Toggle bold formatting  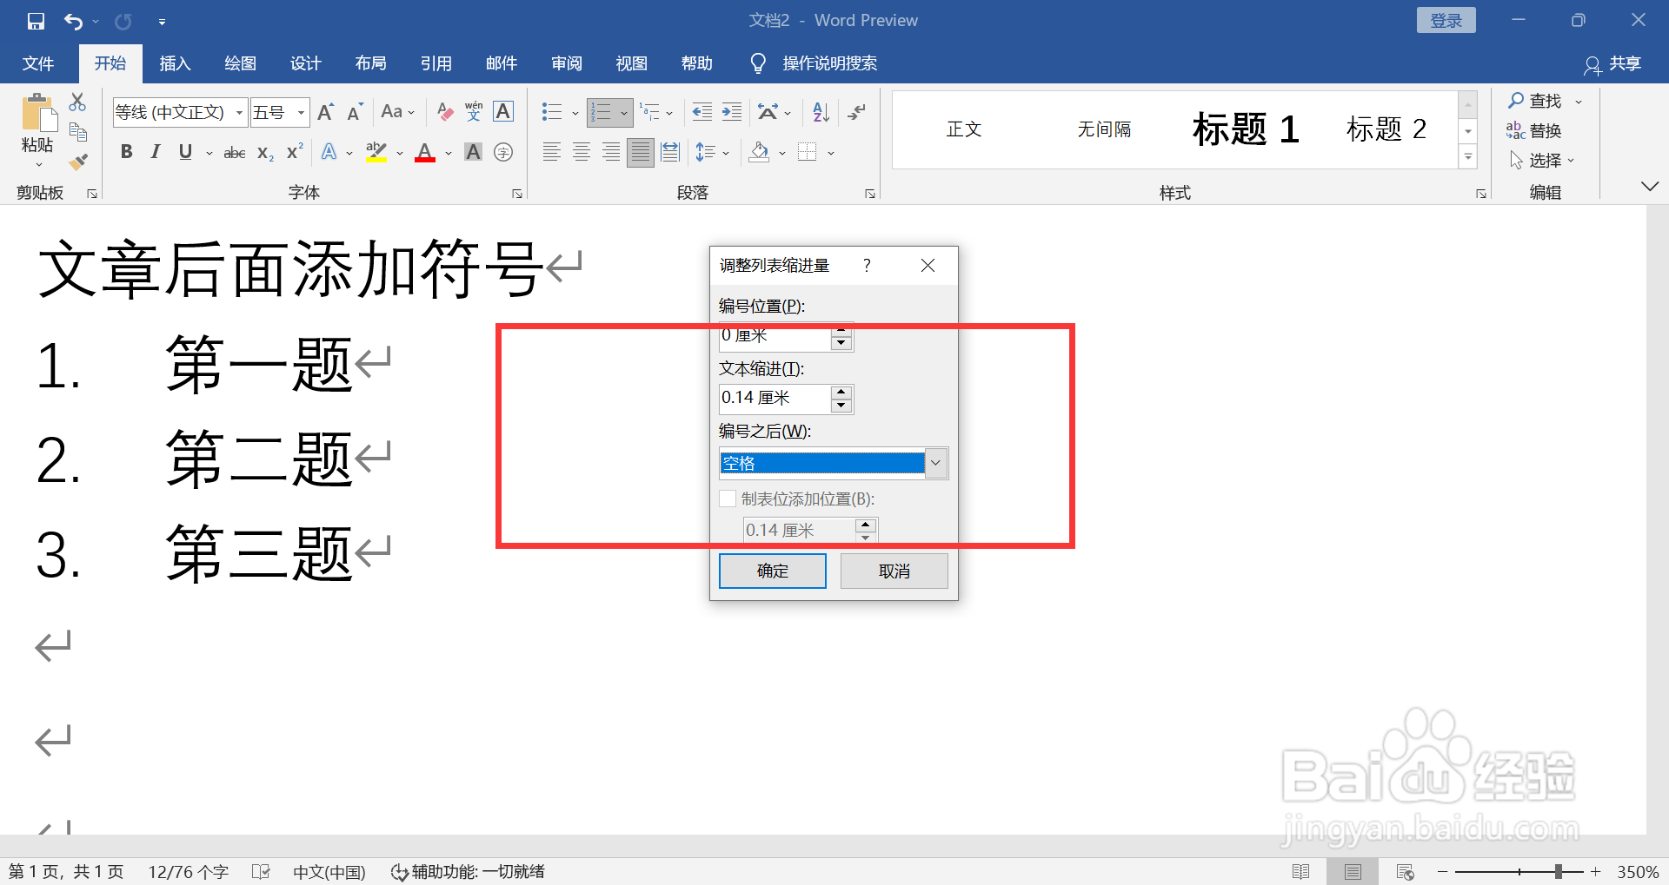pyautogui.click(x=126, y=151)
